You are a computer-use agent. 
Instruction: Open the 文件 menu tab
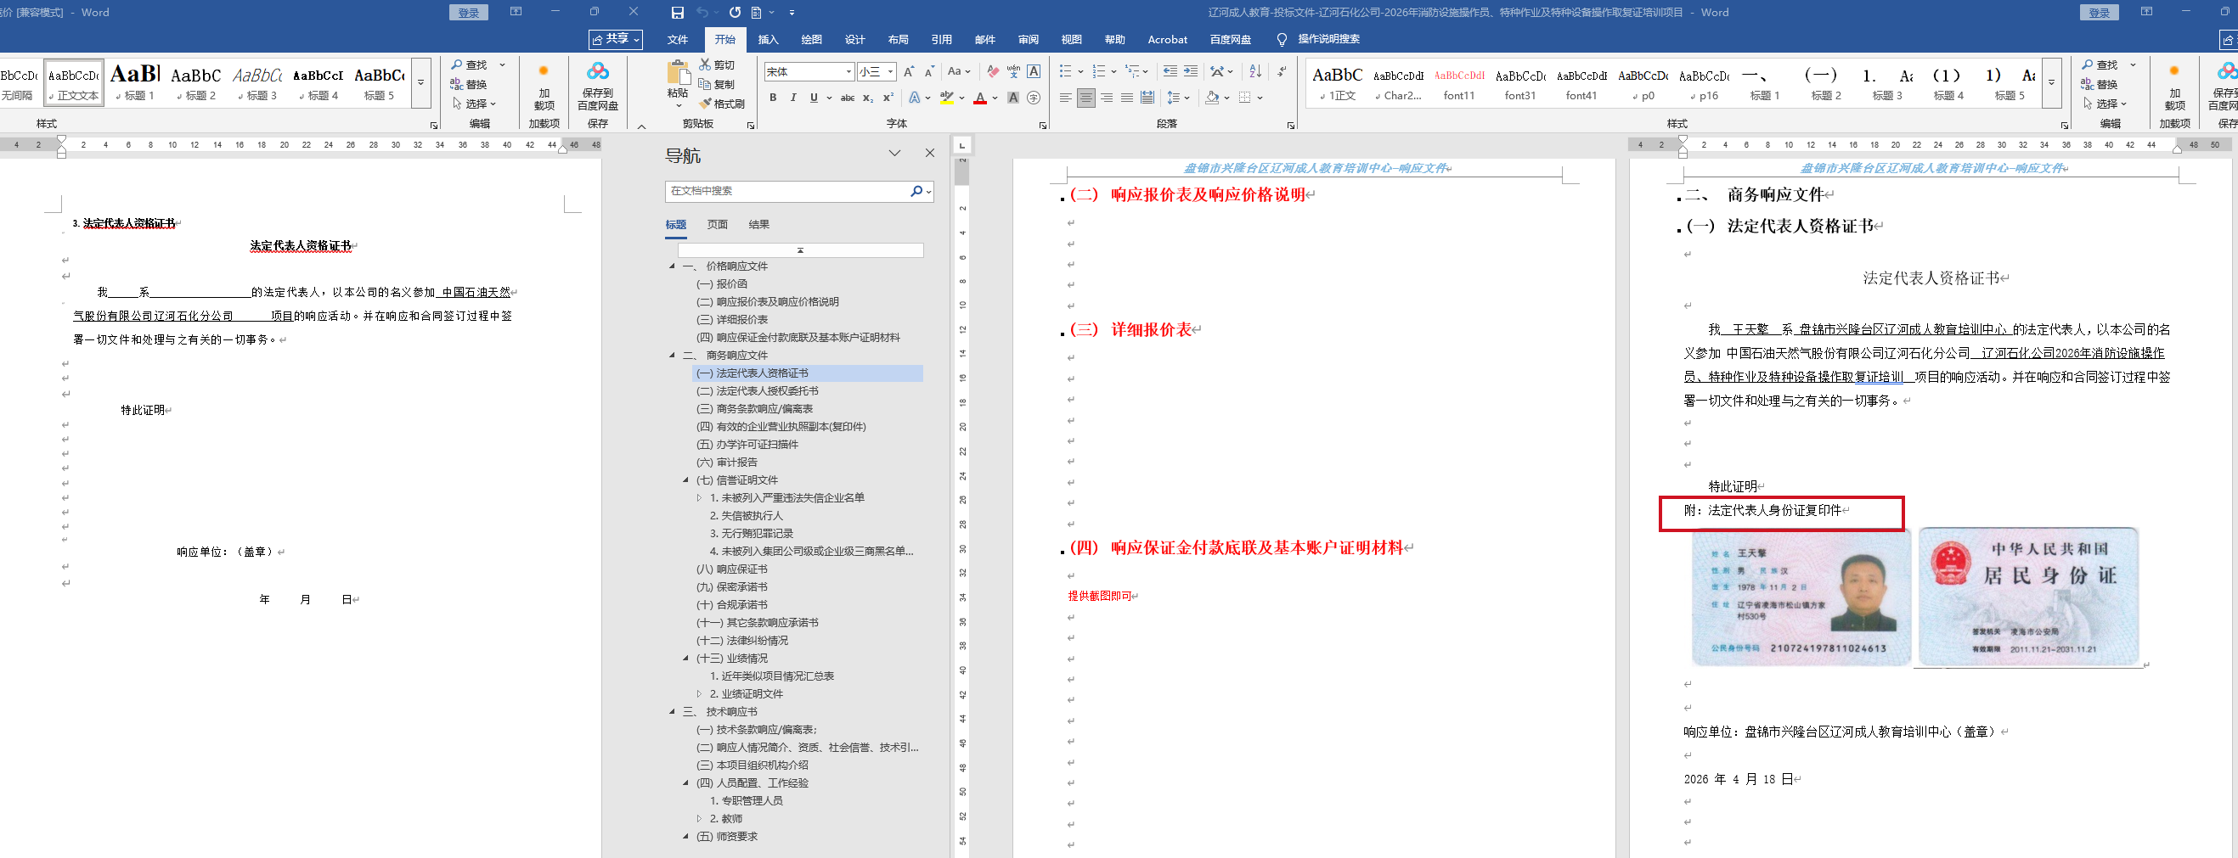678,39
